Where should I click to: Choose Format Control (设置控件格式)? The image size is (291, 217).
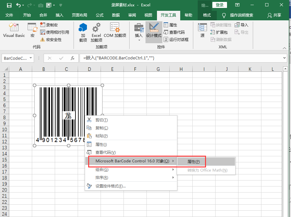[131, 186]
